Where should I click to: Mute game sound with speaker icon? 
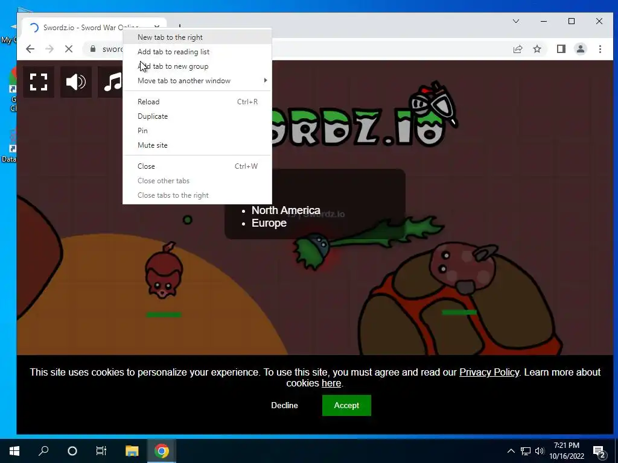(x=75, y=82)
